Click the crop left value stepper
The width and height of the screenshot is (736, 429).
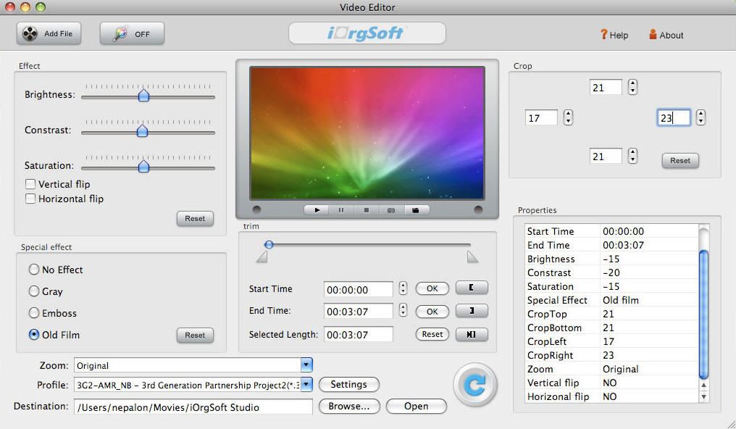coord(568,117)
